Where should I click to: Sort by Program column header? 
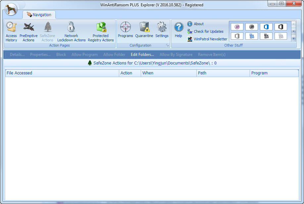point(274,73)
